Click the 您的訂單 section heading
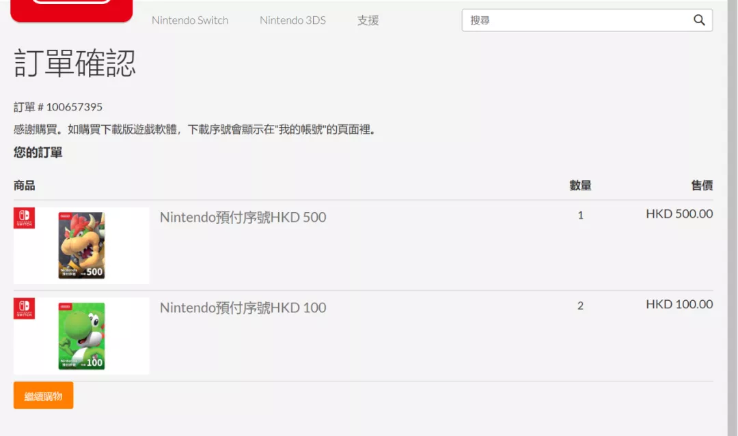The height and width of the screenshot is (436, 738). (38, 152)
